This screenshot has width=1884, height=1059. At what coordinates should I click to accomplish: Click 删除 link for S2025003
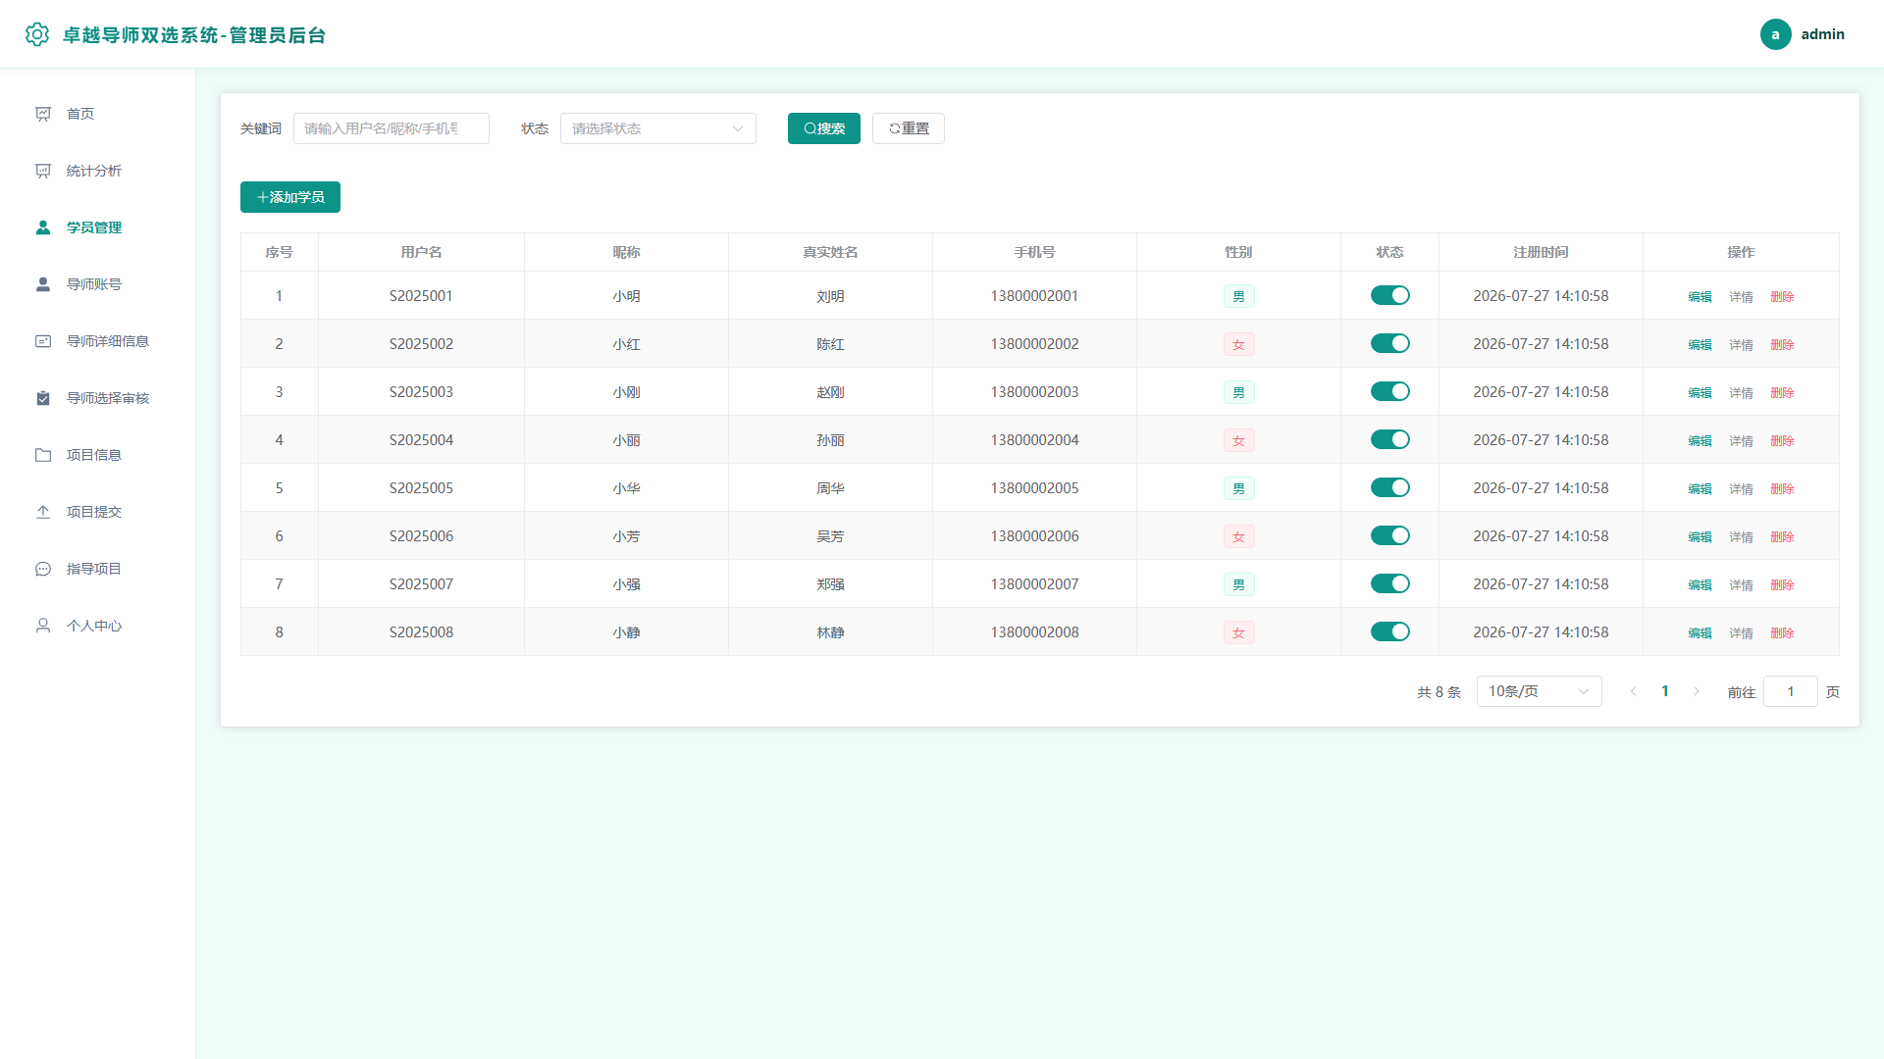click(x=1782, y=392)
